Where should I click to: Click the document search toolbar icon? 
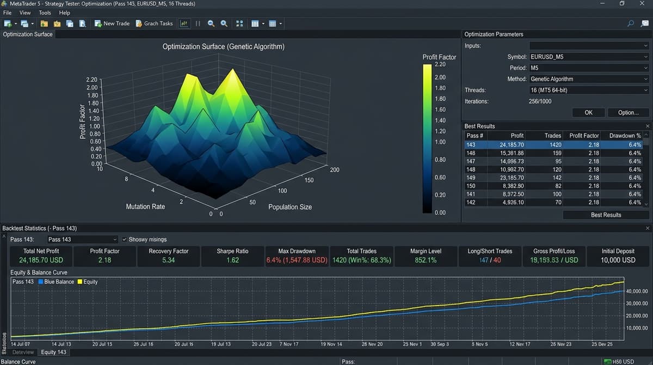click(83, 23)
